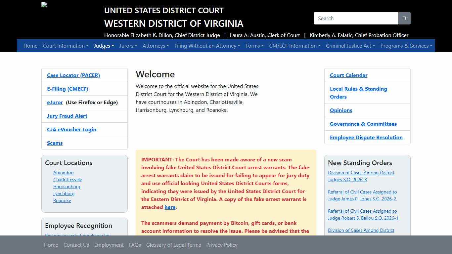
Task: Click inside the Search input field
Action: pyautogui.click(x=356, y=18)
